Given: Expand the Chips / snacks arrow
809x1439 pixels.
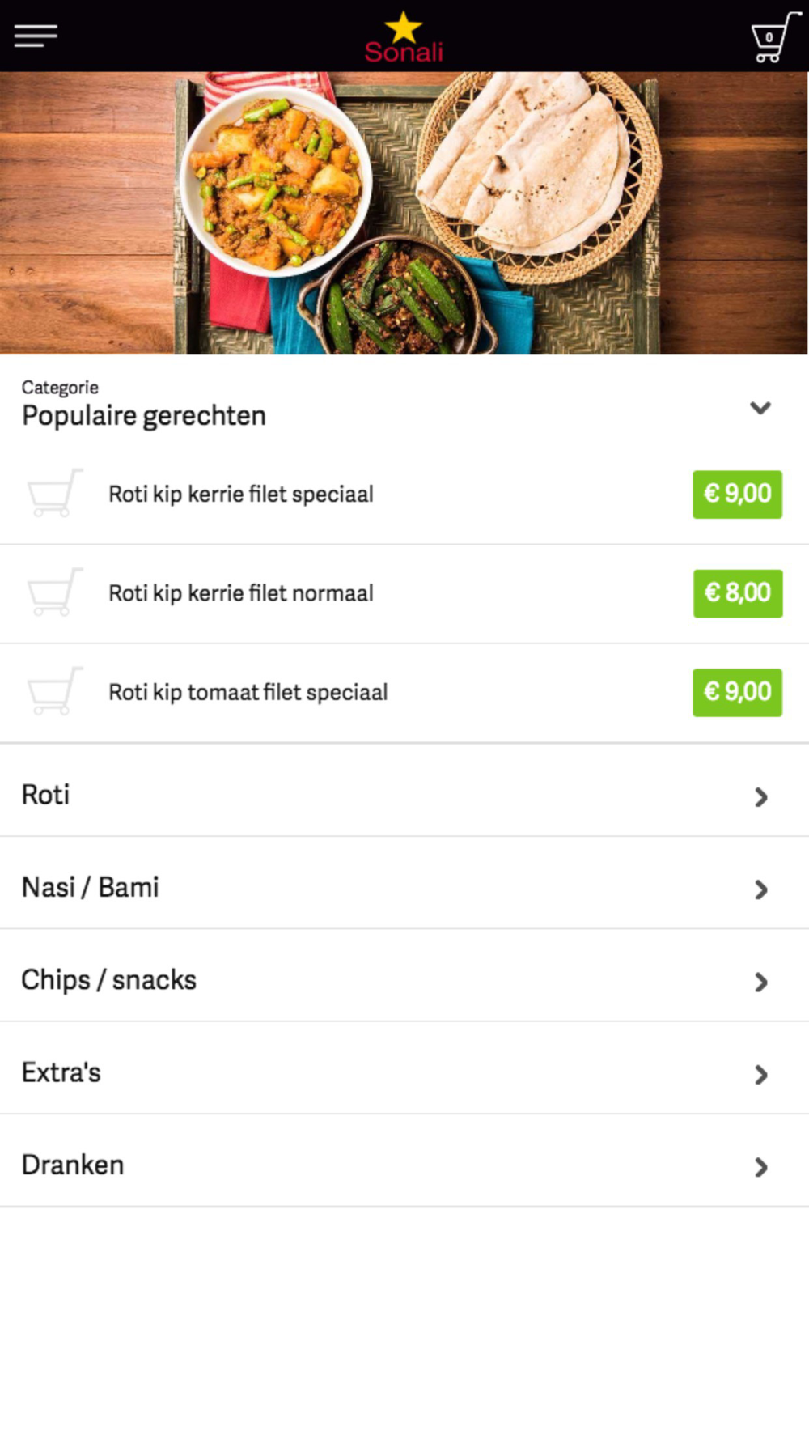Looking at the screenshot, I should (x=760, y=982).
